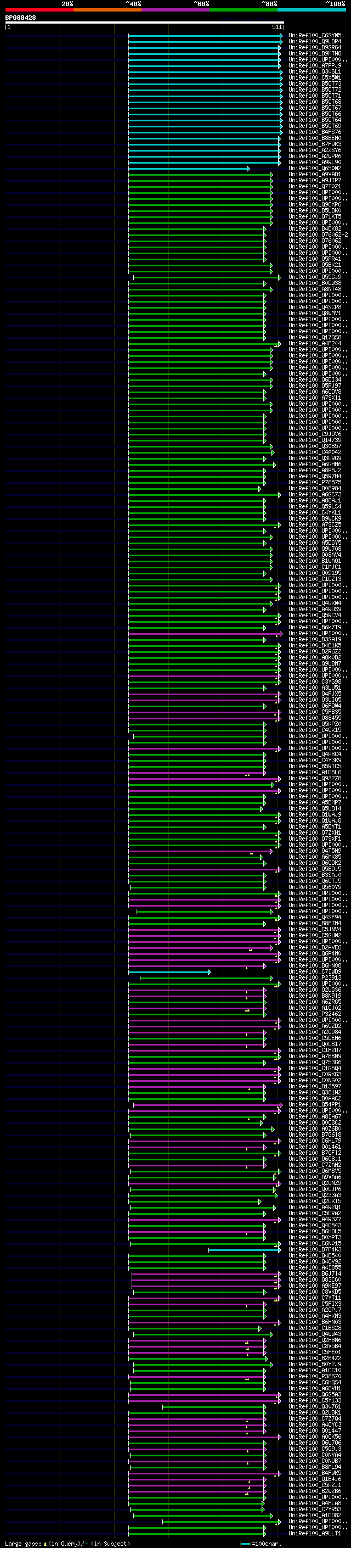The width and height of the screenshot is (351, 1548).
Task: Click the green alignment bar for UniRef100_A9NAD1
Action: [200, 174]
